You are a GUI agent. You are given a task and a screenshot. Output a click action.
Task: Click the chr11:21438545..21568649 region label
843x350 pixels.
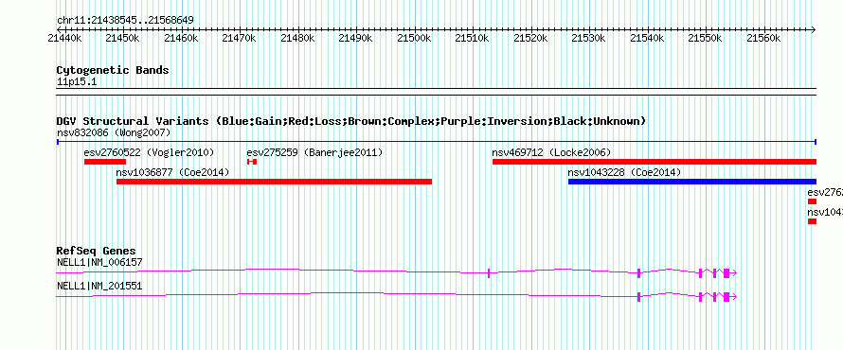125,21
